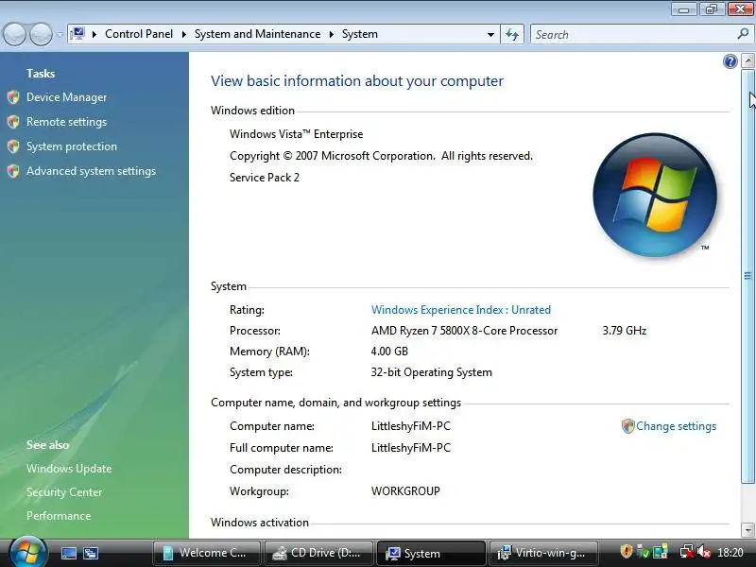Click shield icon beside Remote settings
Viewport: 756px width, 567px height.
click(x=13, y=122)
